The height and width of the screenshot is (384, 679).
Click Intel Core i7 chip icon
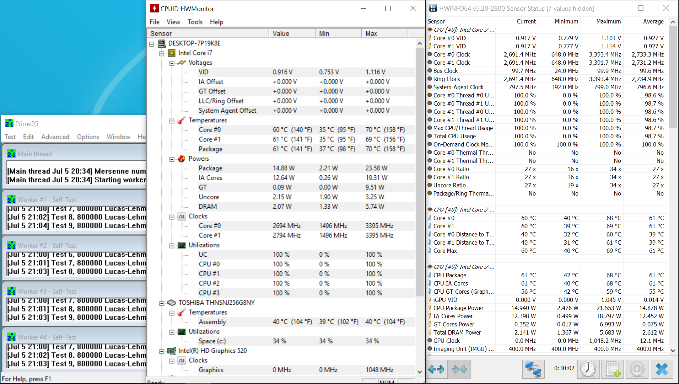[x=172, y=53]
